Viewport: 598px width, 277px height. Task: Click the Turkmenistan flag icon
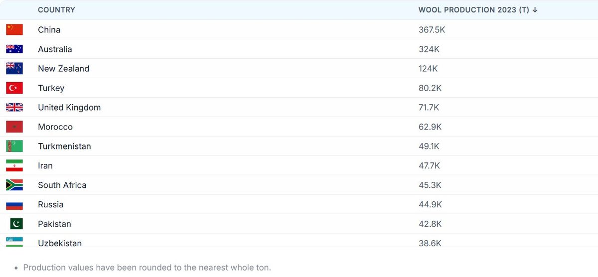point(14,146)
